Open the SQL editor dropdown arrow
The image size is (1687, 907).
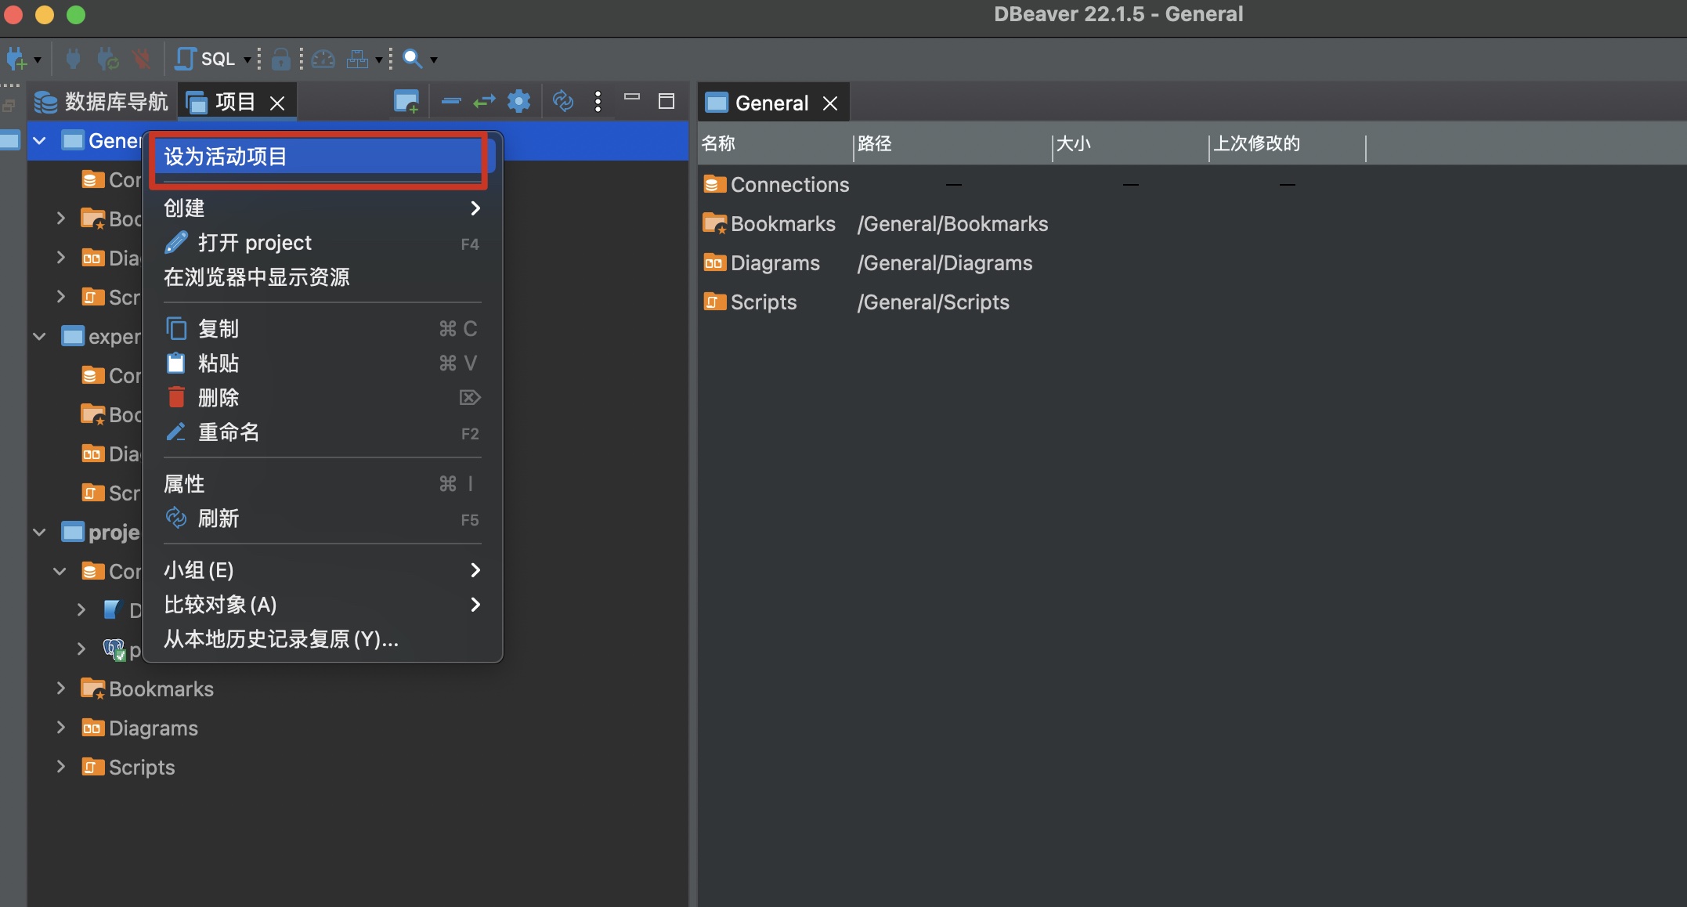247,60
